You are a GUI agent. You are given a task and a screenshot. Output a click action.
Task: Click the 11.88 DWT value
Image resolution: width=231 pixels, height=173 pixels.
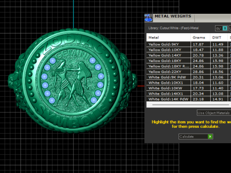tap(218, 50)
